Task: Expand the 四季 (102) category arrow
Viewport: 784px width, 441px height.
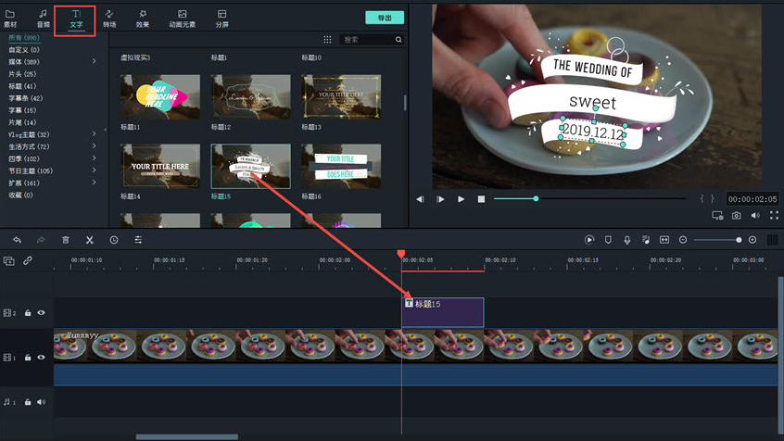Action: 94,158
